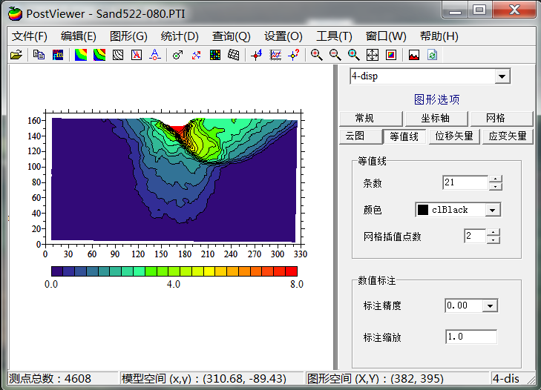Select the 等值线 tab
Screen dimensions: 541x390
[404, 136]
